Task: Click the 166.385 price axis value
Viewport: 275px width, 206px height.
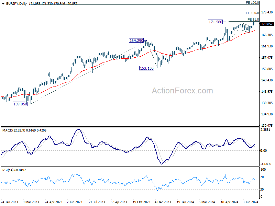Action: point(267,35)
